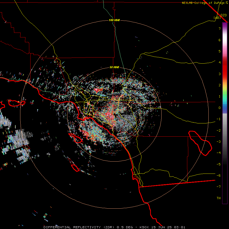
Task: Click the "DIFFERENTIAL REFLECTIVITY (ZDR)" caption text
Action: tap(80, 227)
